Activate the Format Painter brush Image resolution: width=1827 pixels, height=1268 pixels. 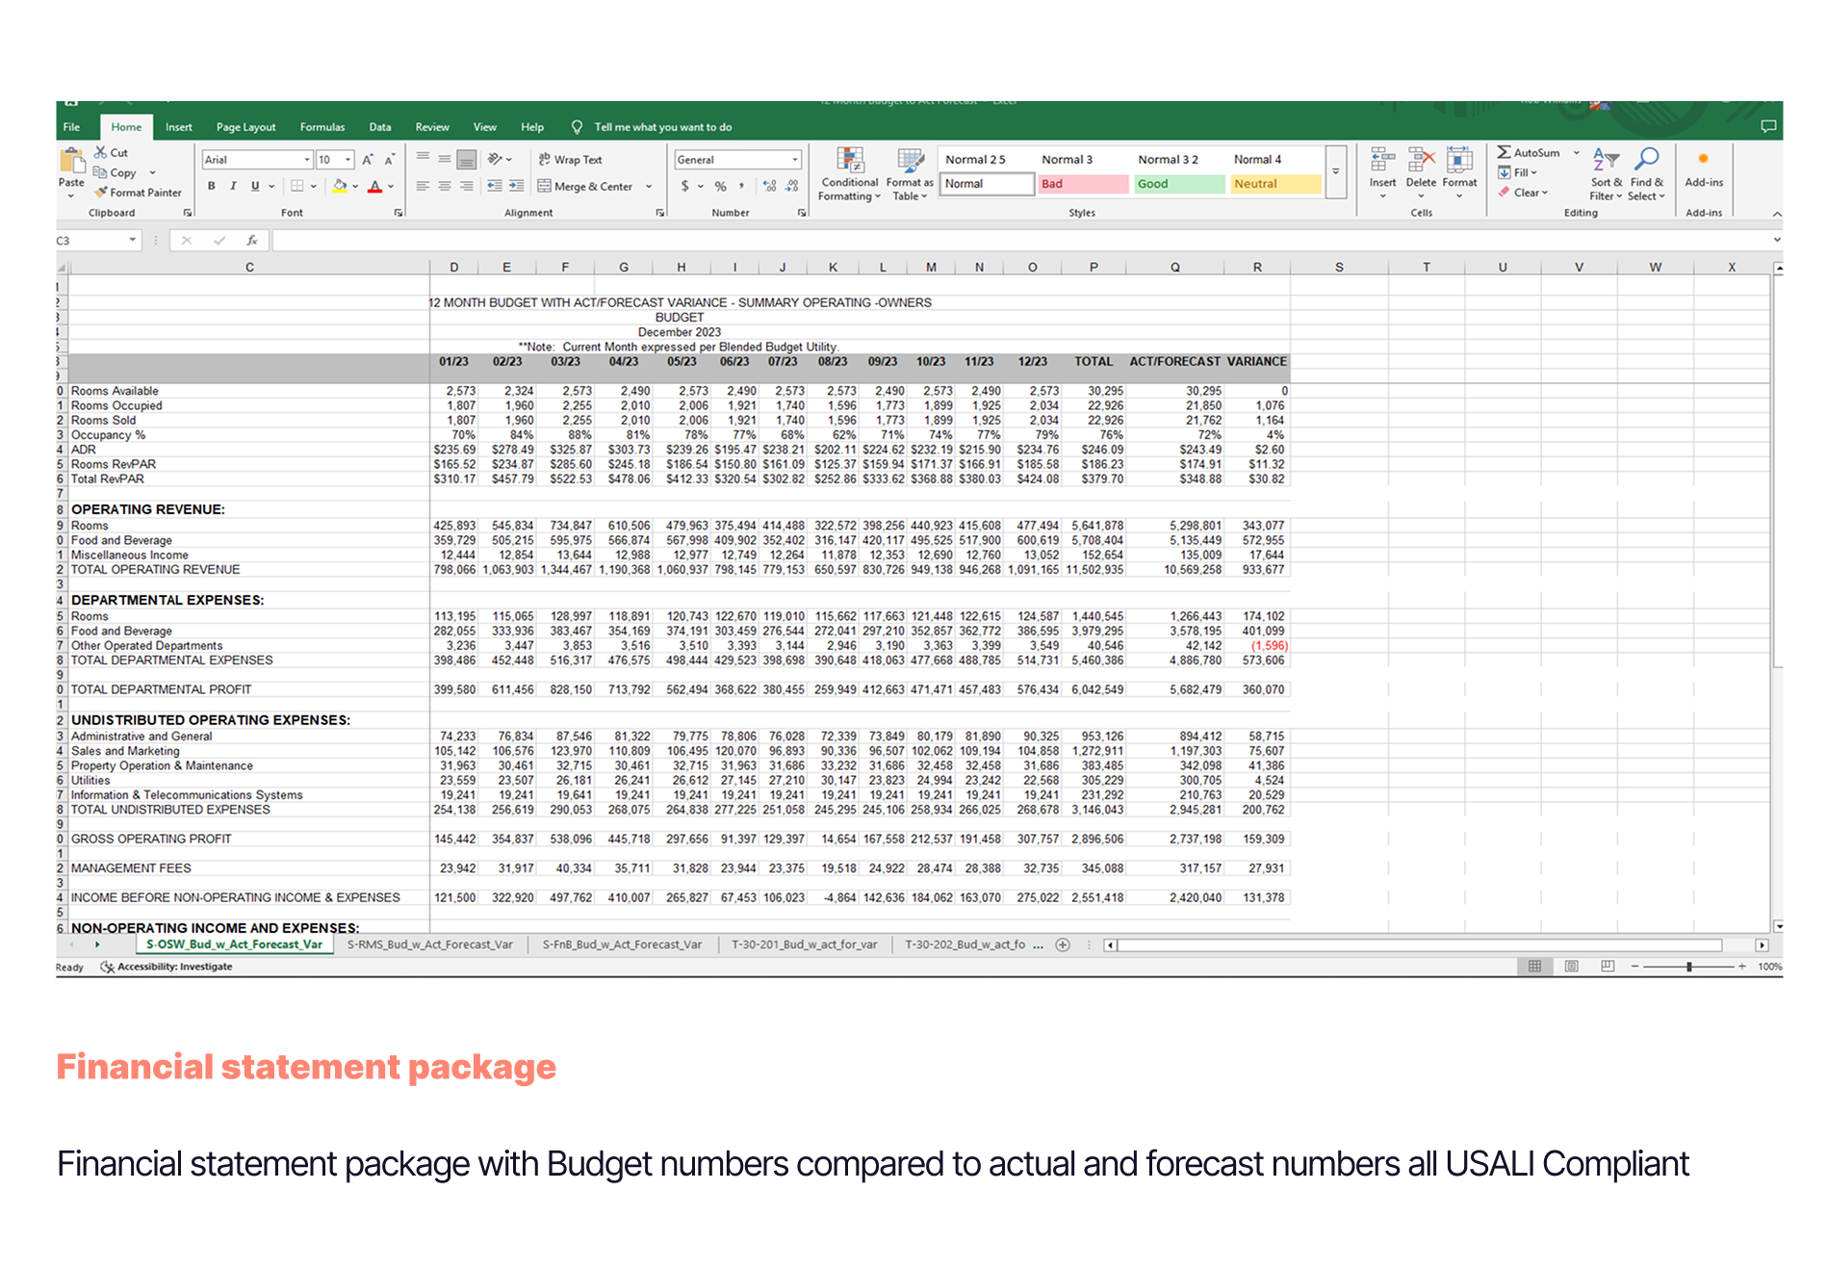[138, 193]
